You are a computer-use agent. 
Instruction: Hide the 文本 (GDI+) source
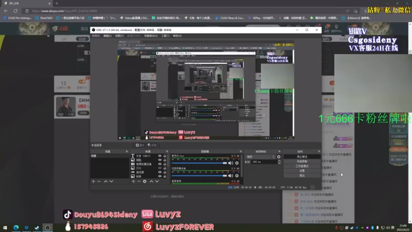point(160,156)
